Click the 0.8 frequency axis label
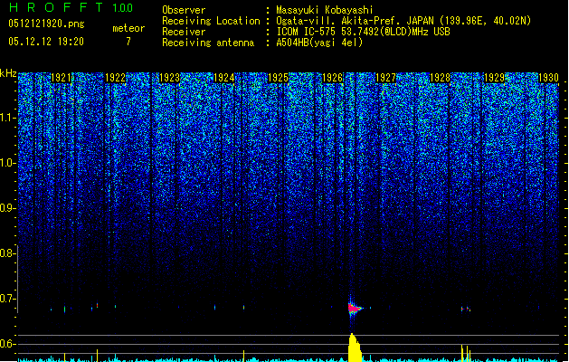The height and width of the screenshot is (362, 569). [8, 253]
